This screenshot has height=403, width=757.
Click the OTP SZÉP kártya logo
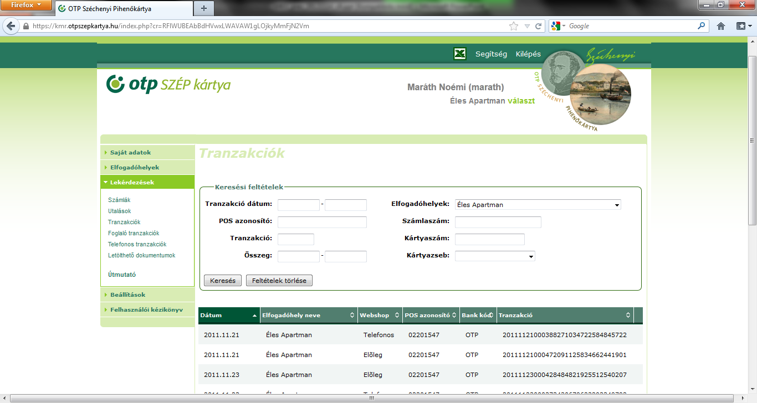point(168,84)
